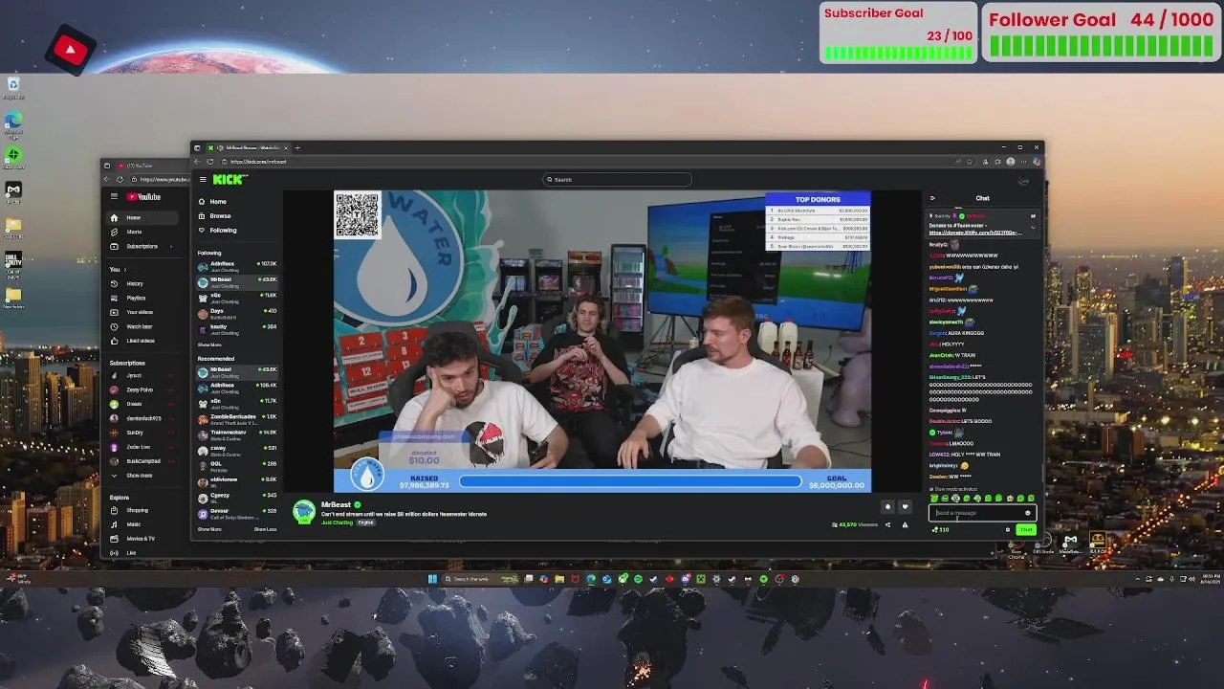The width and height of the screenshot is (1224, 689).
Task: Select knotty channel in Following list
Action: coord(237,329)
